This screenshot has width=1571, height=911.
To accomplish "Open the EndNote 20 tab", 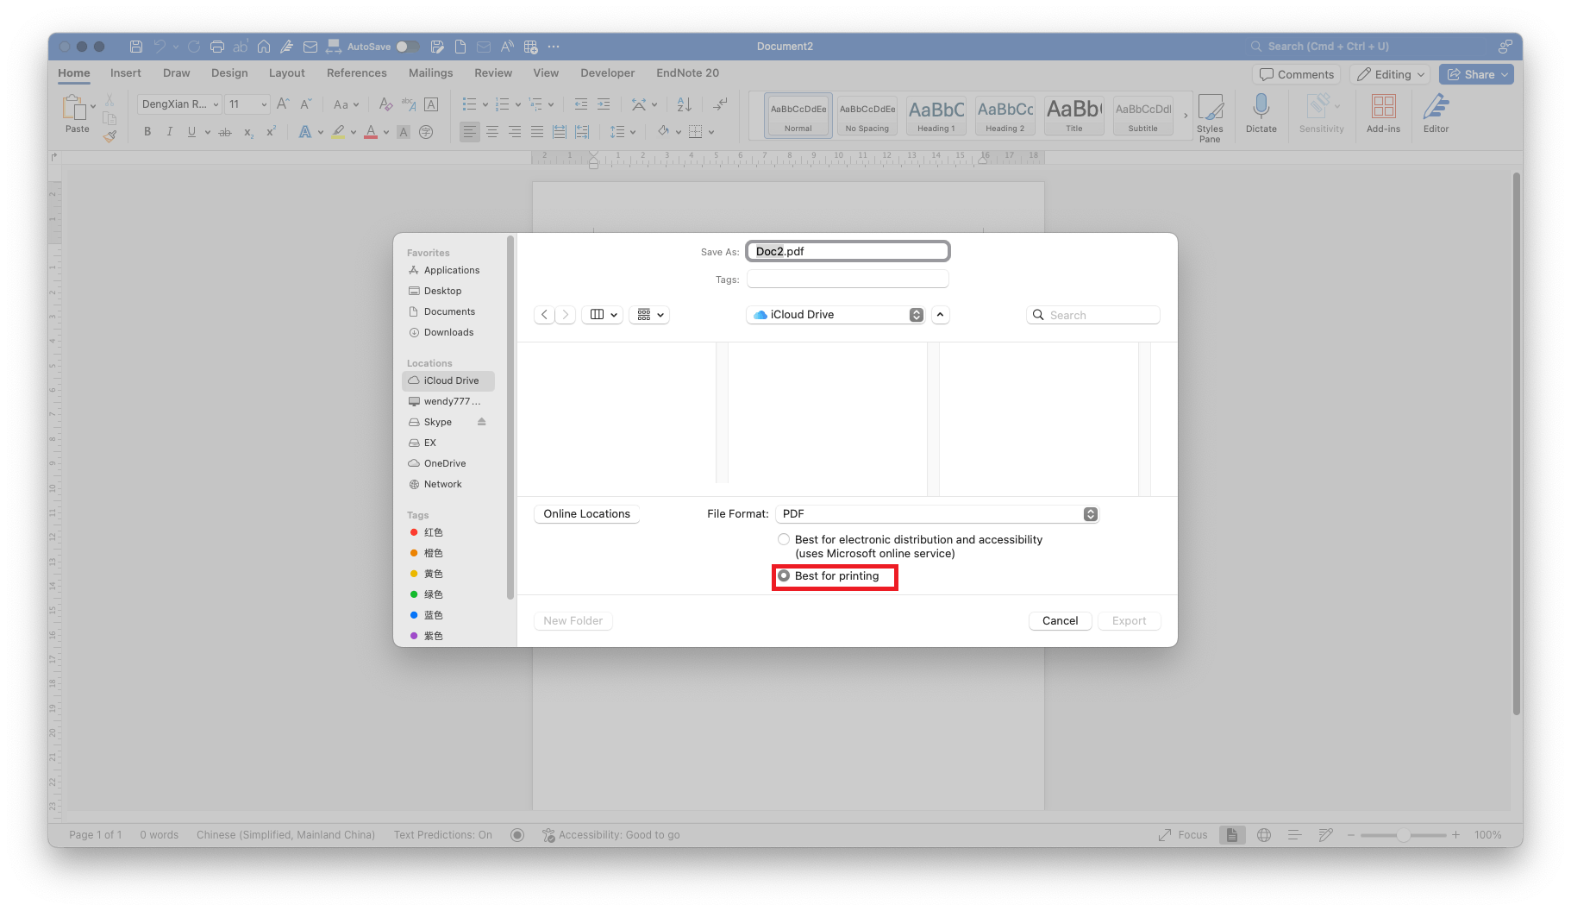I will 687,73.
